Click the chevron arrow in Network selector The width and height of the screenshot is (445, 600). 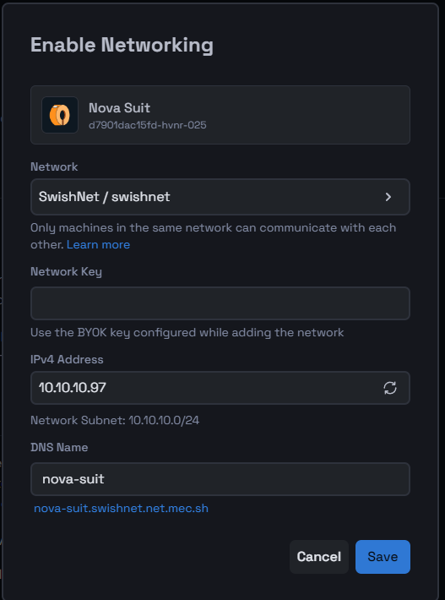pos(388,197)
